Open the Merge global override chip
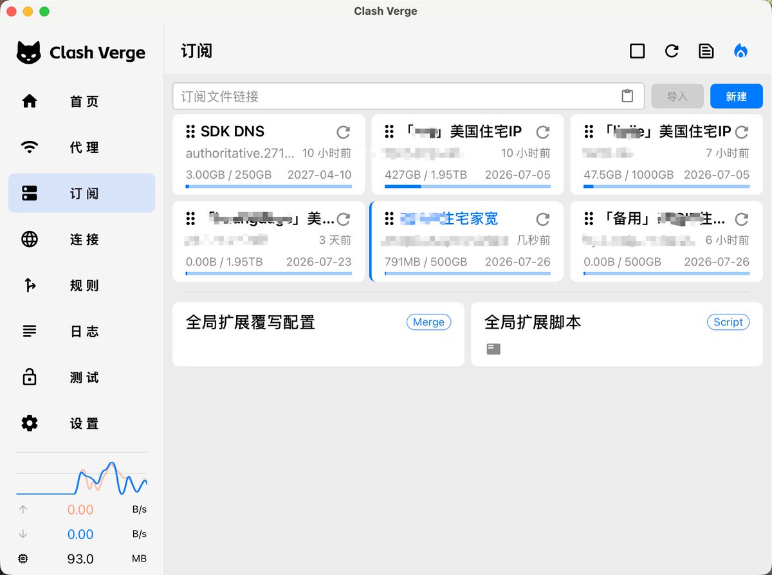 [428, 322]
